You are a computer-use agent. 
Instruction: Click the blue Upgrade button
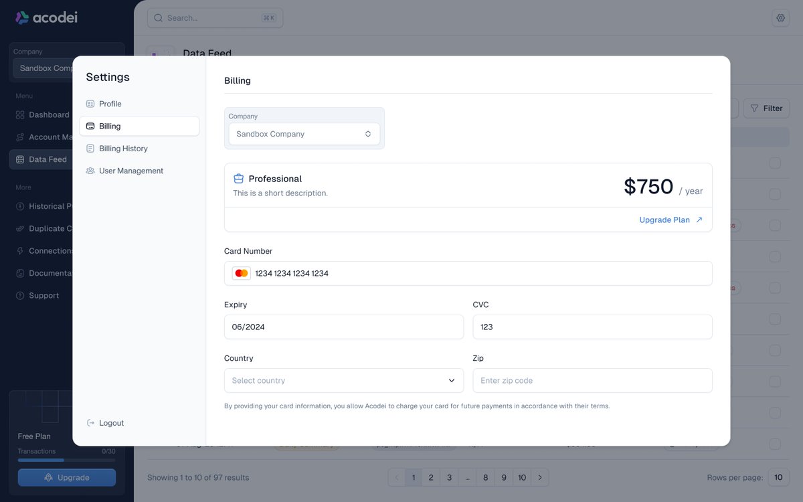tap(67, 478)
